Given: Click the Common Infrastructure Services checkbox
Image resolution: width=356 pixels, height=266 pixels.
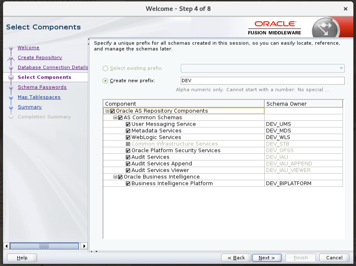Looking at the screenshot, I should [128, 144].
